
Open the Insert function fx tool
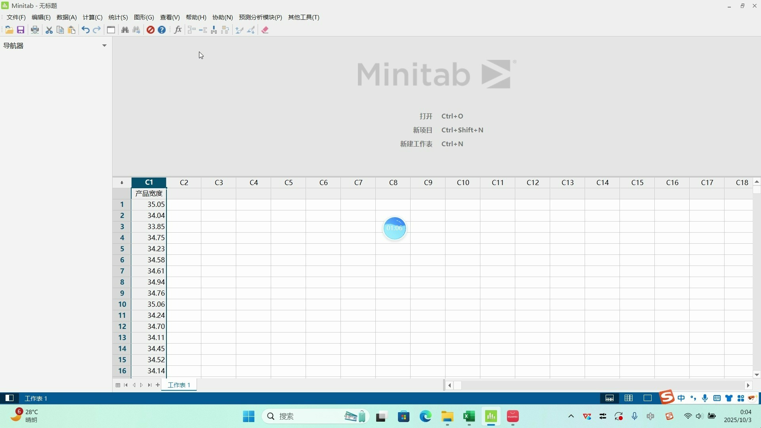[x=178, y=30]
